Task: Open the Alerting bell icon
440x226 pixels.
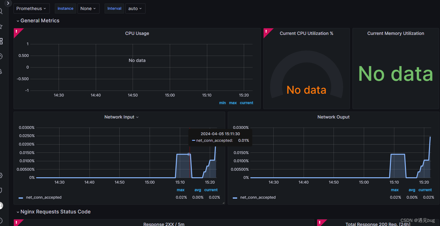Action: [1, 71]
